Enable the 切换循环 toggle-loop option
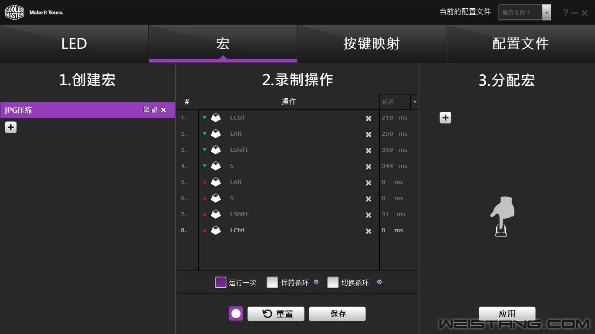595x334 pixels. point(333,282)
